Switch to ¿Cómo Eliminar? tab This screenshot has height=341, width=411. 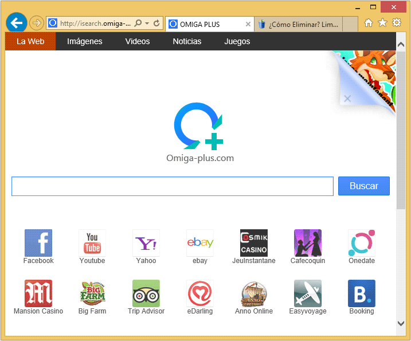(x=298, y=25)
